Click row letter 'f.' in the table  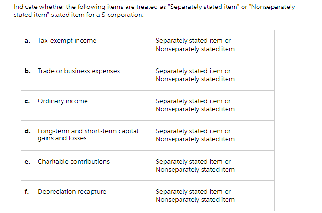tap(27, 192)
